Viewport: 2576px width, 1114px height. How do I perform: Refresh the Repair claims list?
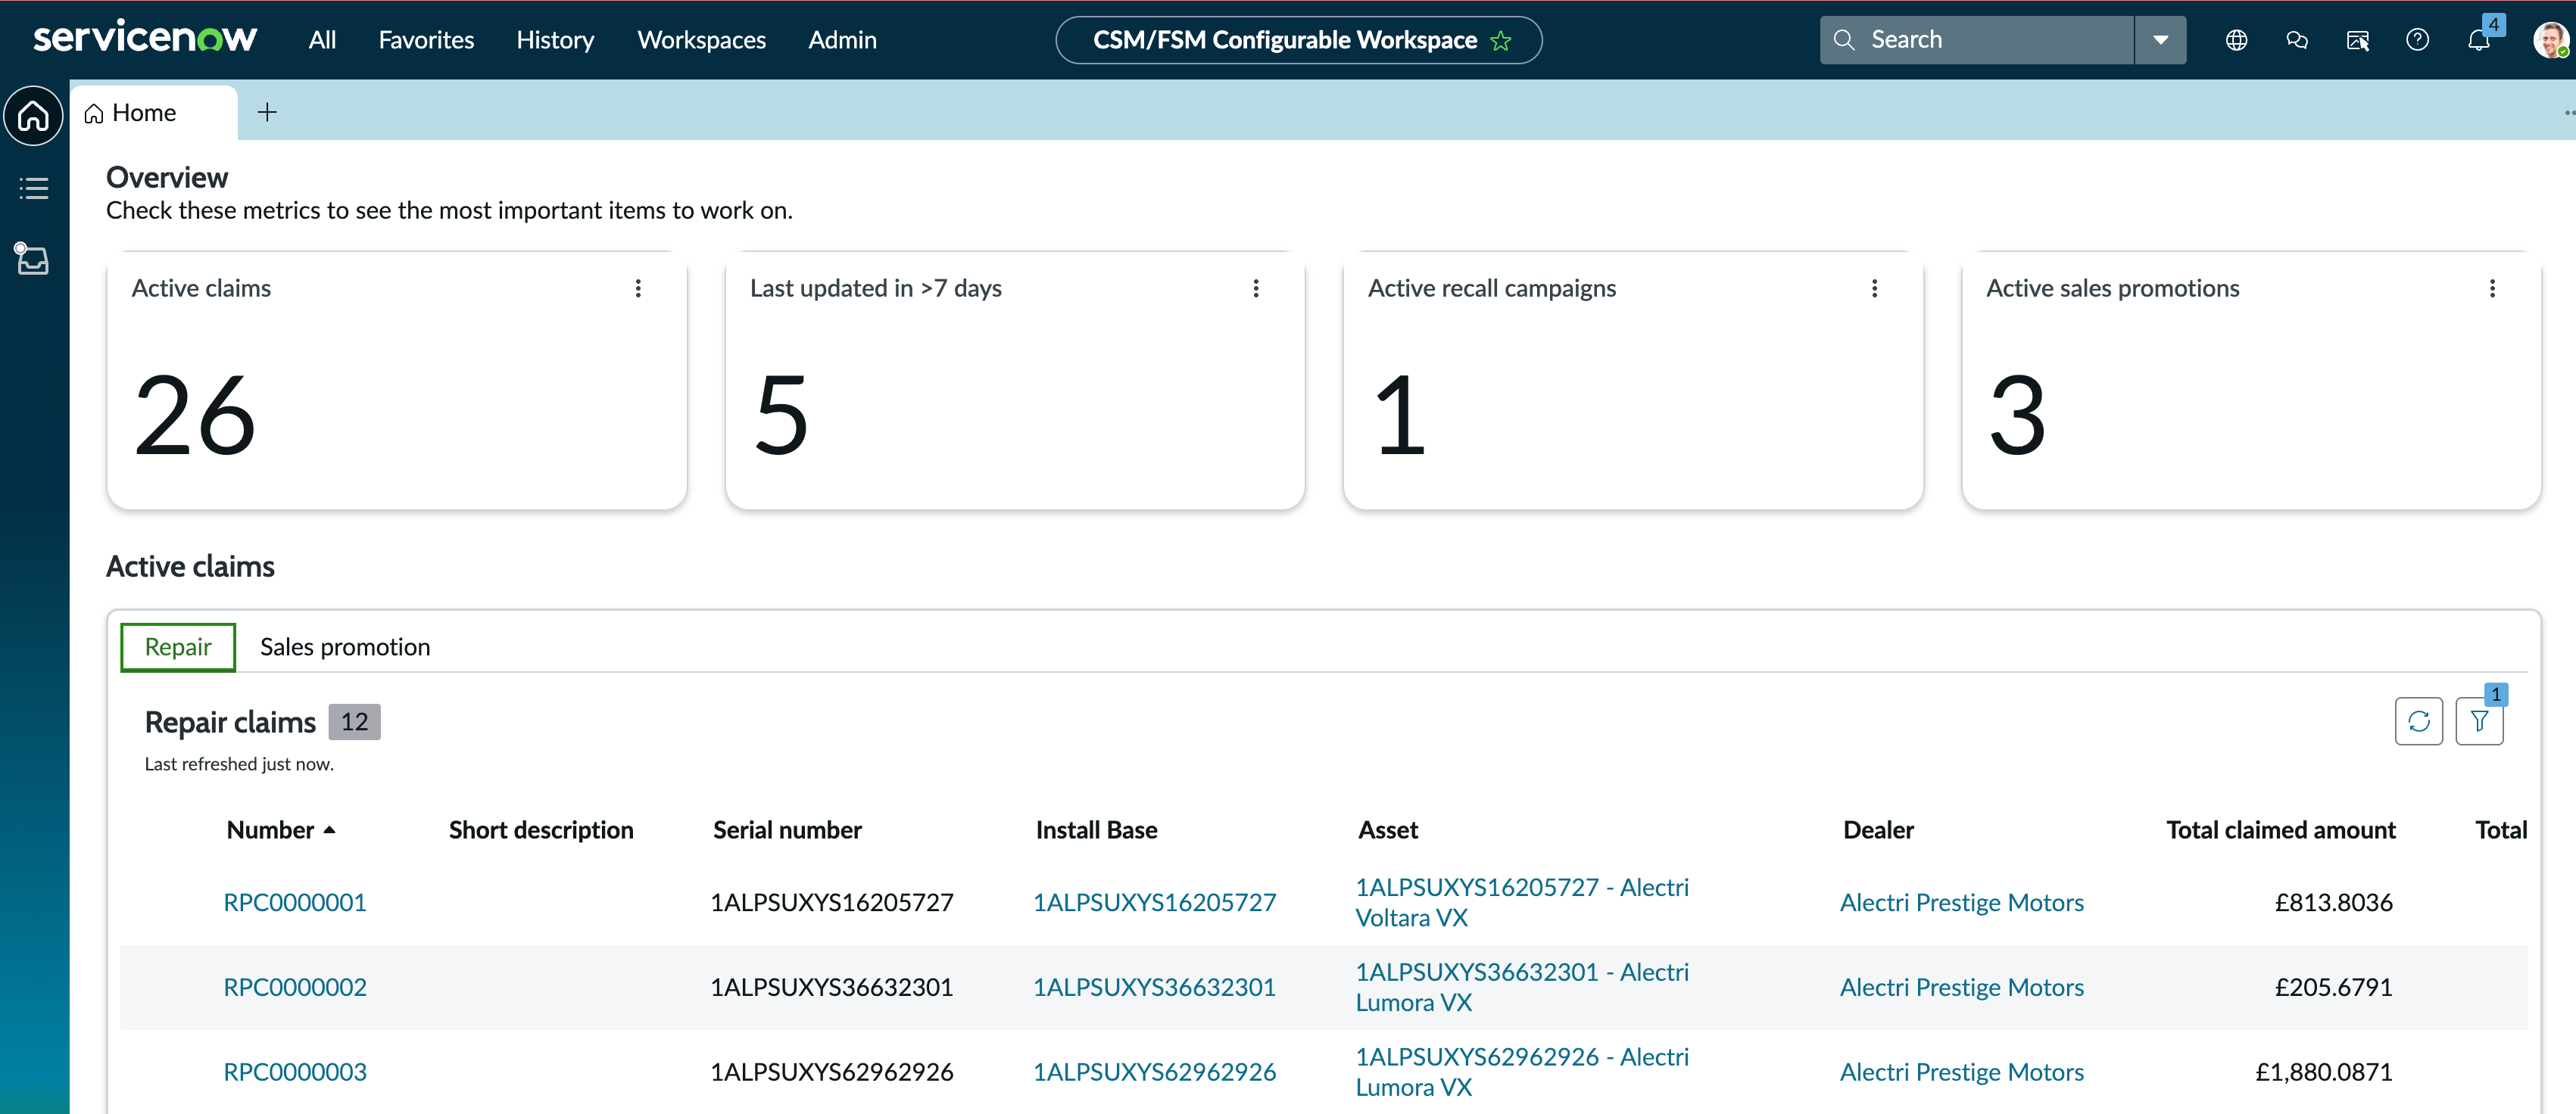(2418, 721)
